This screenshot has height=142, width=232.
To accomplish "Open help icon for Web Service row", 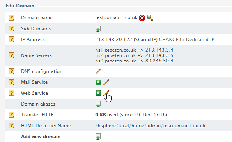I will coord(12,93).
